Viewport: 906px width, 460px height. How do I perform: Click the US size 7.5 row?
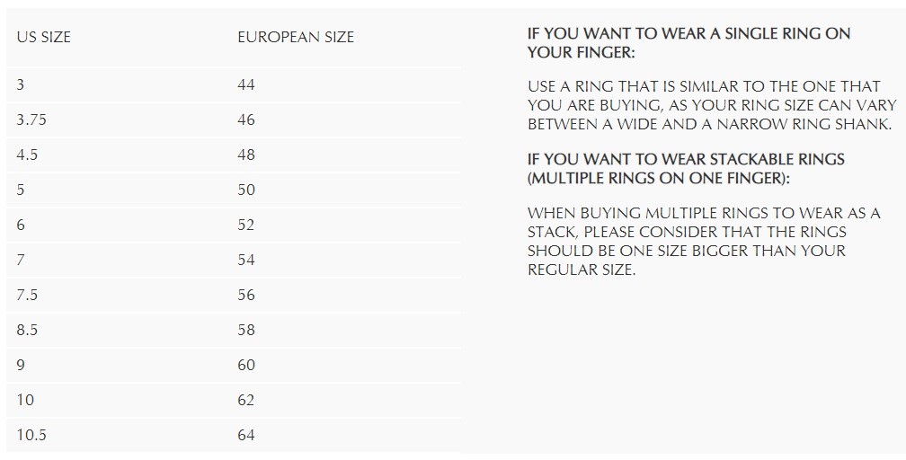click(234, 296)
